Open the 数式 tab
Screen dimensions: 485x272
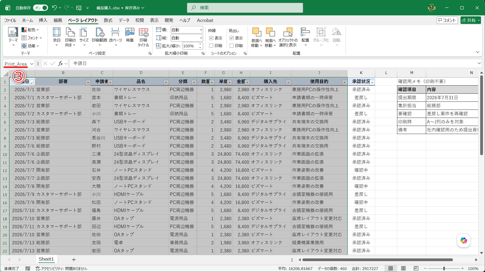click(108, 20)
